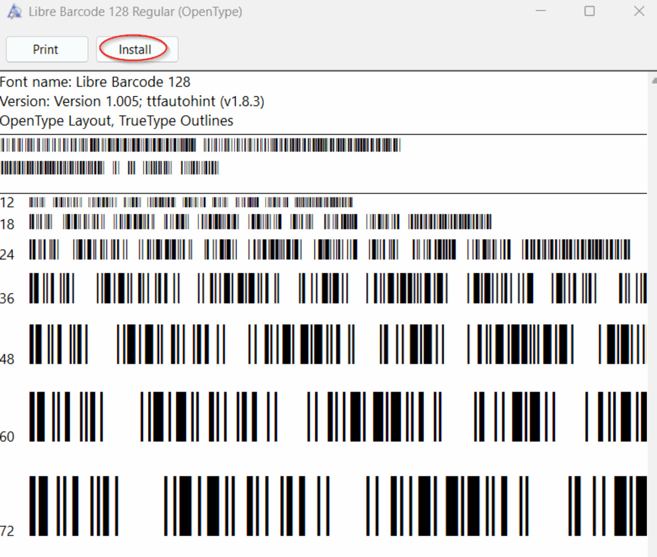This screenshot has height=557, width=657.
Task: Click the Print button
Action: tap(46, 49)
